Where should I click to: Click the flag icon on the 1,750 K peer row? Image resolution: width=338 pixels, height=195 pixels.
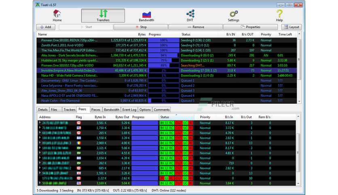pyautogui.click(x=79, y=128)
